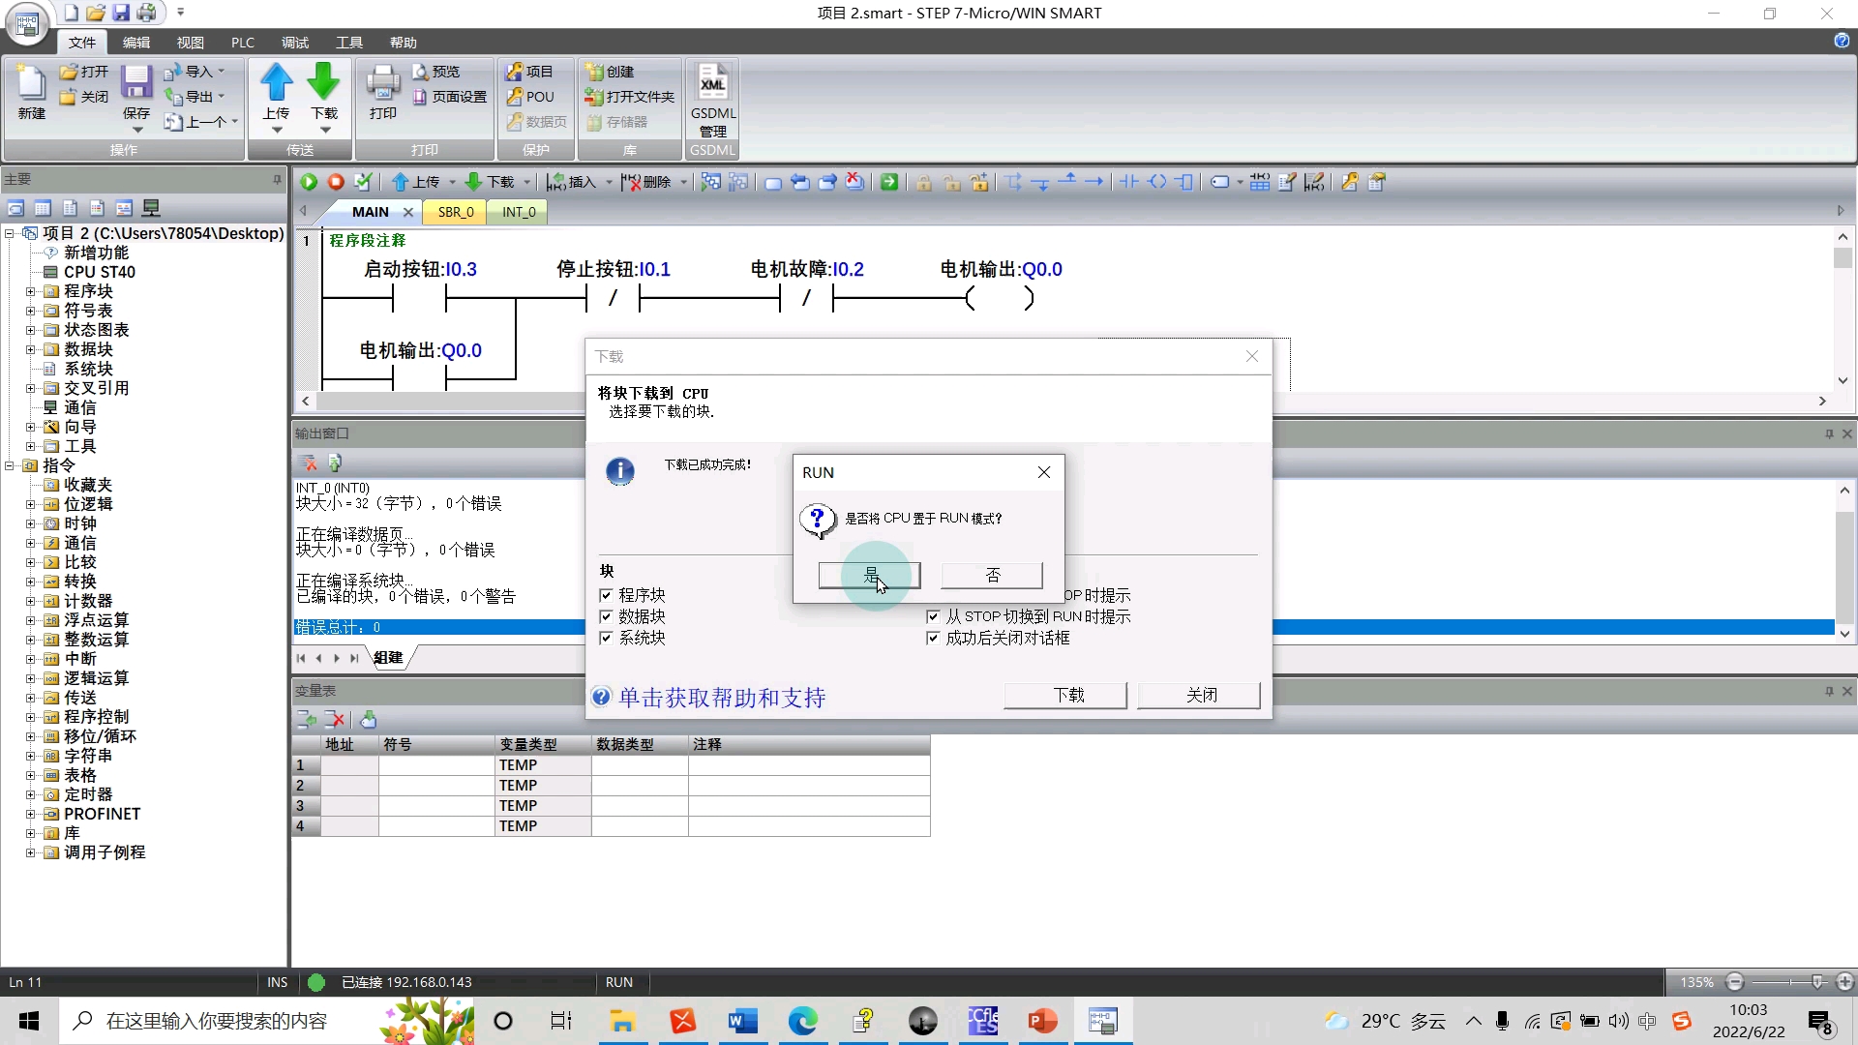Click the Save icon in the ribbon
The image size is (1858, 1045).
136,83
